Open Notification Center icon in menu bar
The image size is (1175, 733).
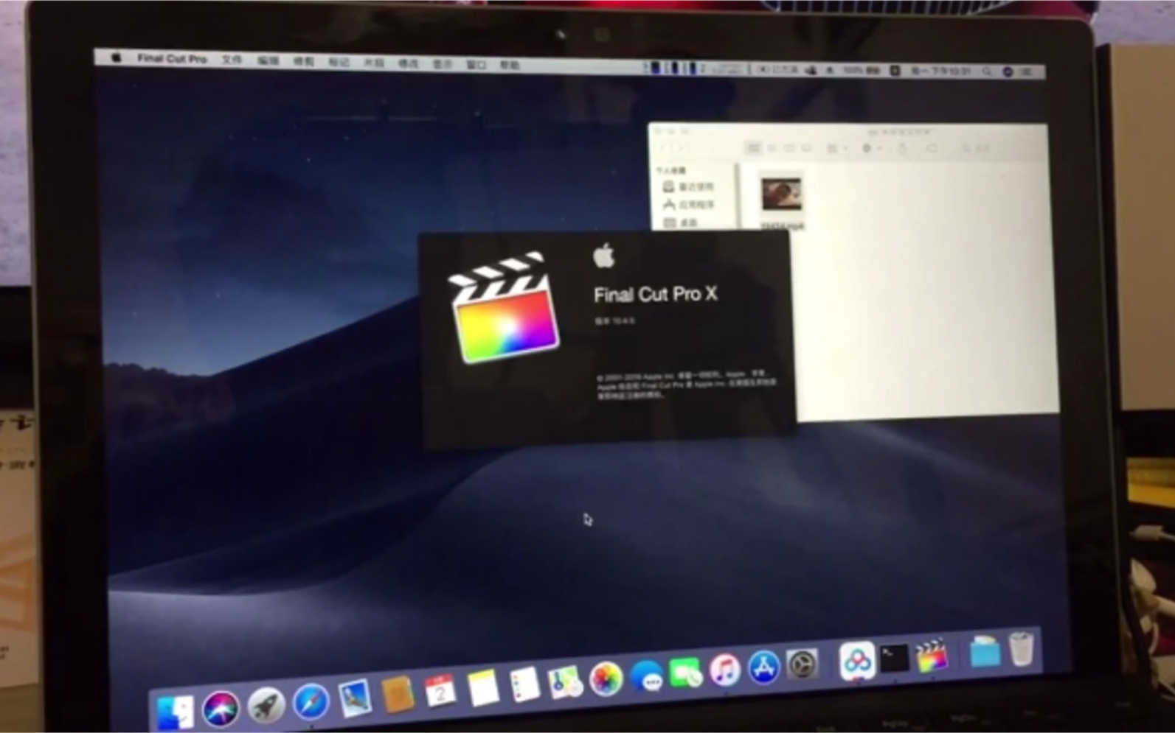coord(1027,72)
